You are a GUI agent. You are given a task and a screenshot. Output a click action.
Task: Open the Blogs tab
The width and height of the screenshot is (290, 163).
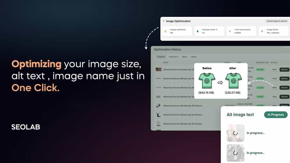(x=185, y=57)
